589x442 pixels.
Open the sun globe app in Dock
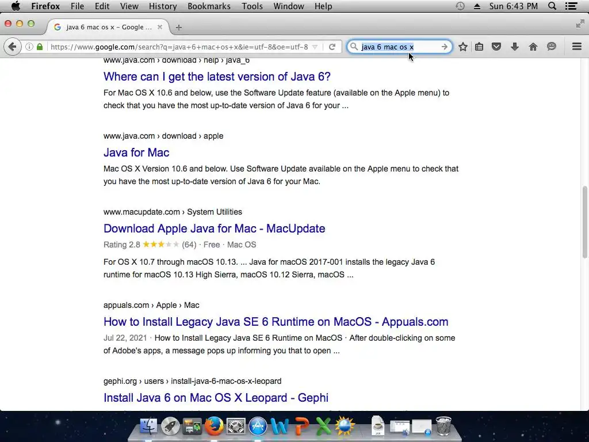pyautogui.click(x=345, y=426)
